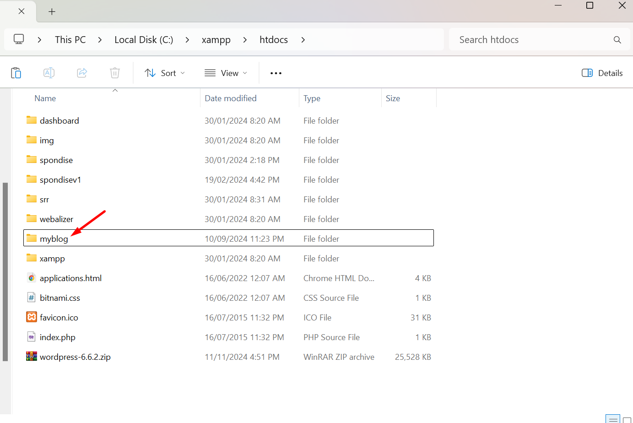This screenshot has height=423, width=633.
Task: Select the favicon.ico file icon
Action: [x=32, y=317]
